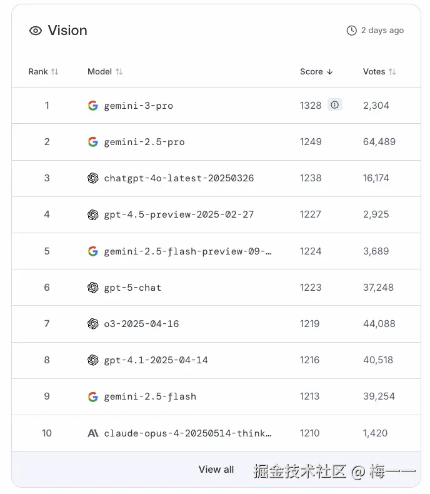This screenshot has width=430, height=494.
Task: Open the gpt-4.5-preview-2025-02-27 model entry
Action: (179, 214)
